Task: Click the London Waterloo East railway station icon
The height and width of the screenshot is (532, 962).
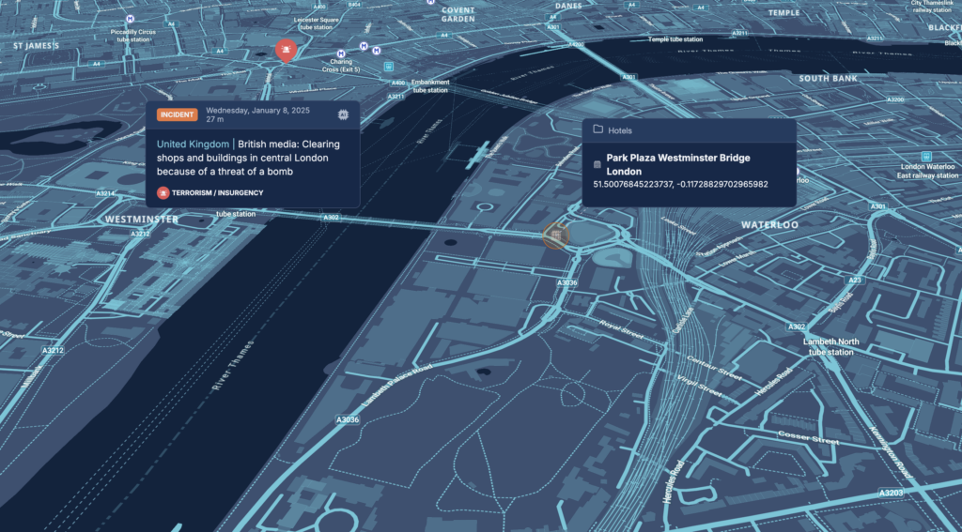Action: pos(926,156)
